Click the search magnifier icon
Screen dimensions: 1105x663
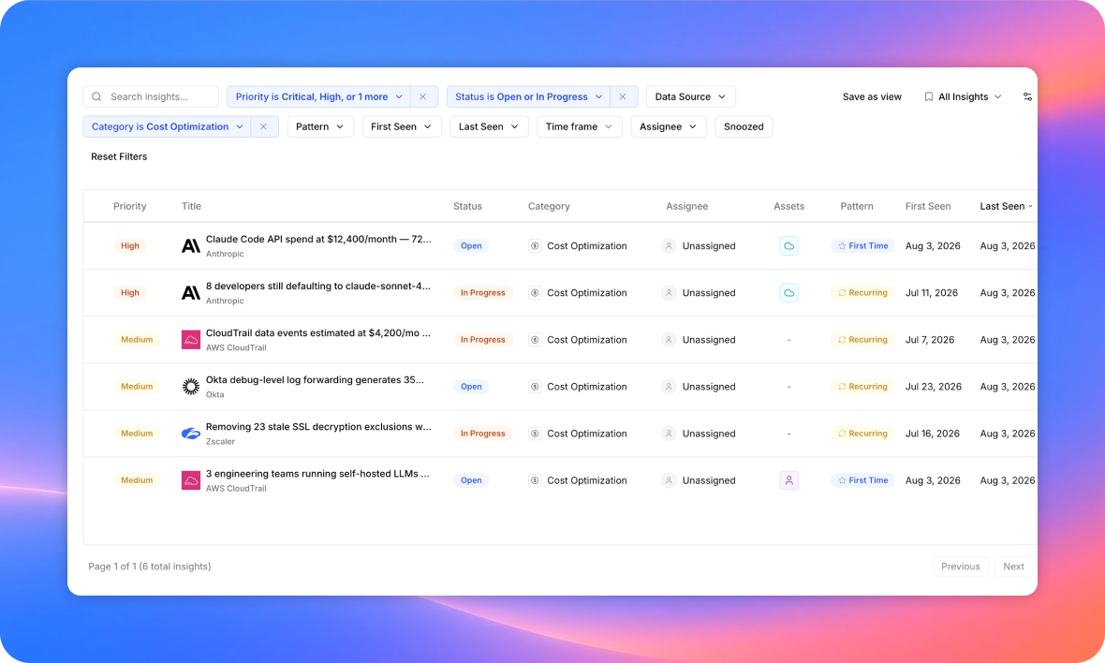(x=96, y=96)
